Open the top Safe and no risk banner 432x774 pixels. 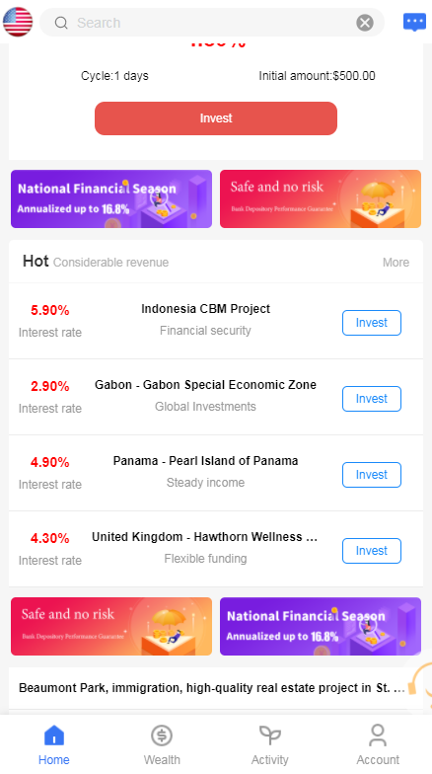(321, 199)
